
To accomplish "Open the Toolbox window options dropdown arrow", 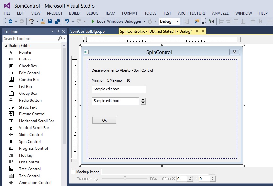I will (52, 32).
